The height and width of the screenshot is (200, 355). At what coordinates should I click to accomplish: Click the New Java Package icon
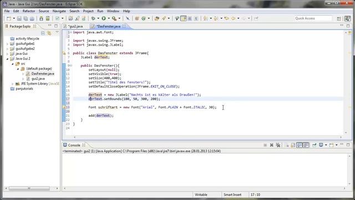[137, 18]
